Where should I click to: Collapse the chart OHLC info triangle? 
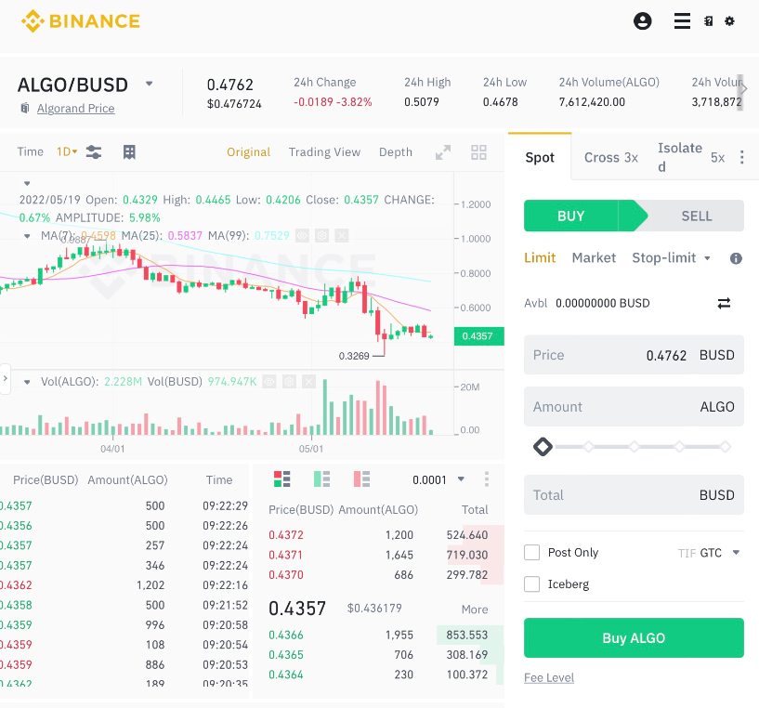(27, 184)
